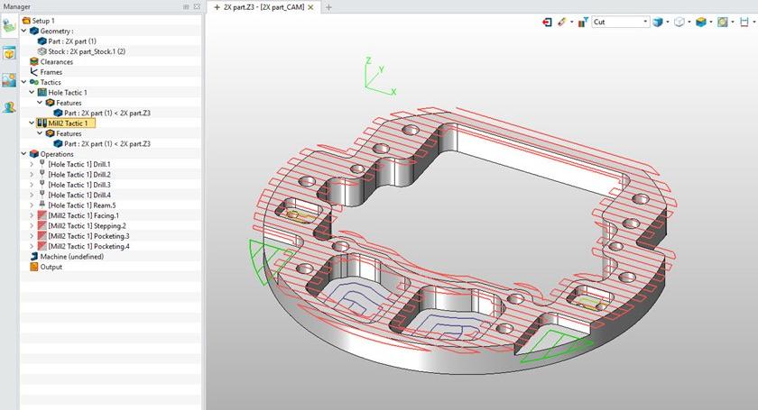
Task: Open the CAM plan manager sidebar tab
Action: (x=9, y=26)
